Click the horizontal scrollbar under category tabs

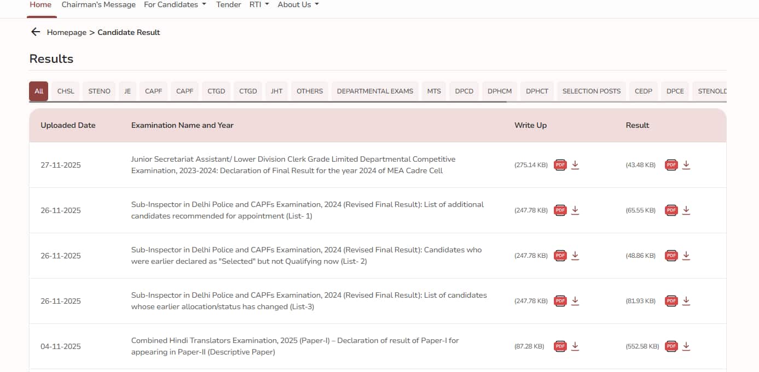pyautogui.click(x=268, y=102)
